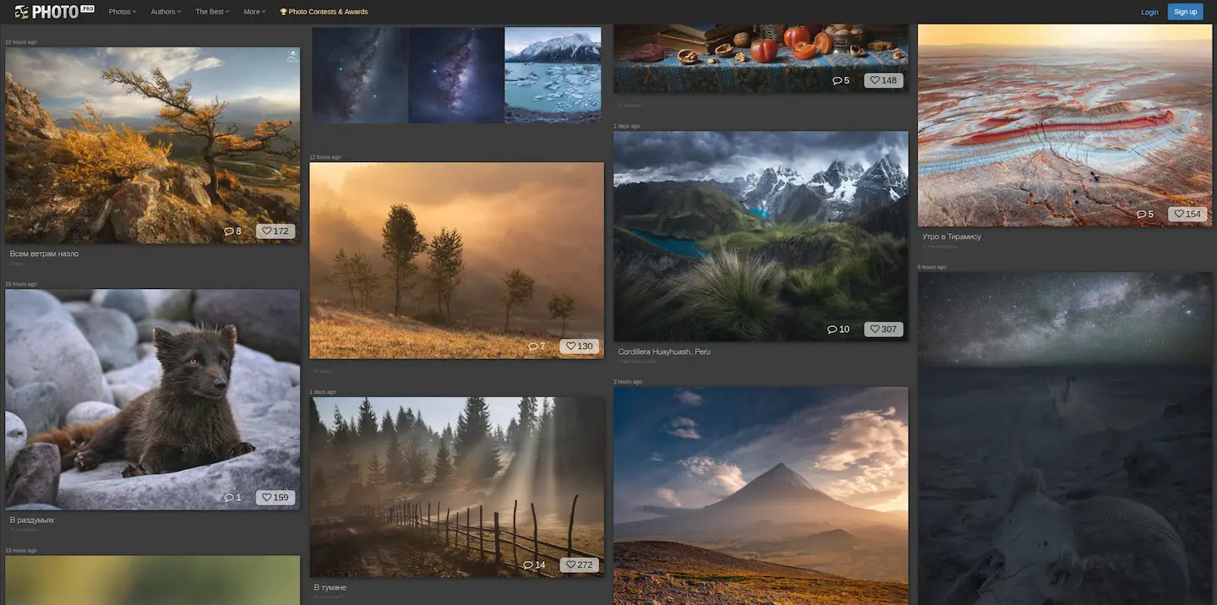
Task: Expand The Best dropdown
Action: [212, 12]
